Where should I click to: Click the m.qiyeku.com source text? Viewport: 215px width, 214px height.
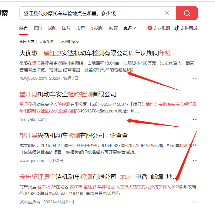(x=32, y=119)
